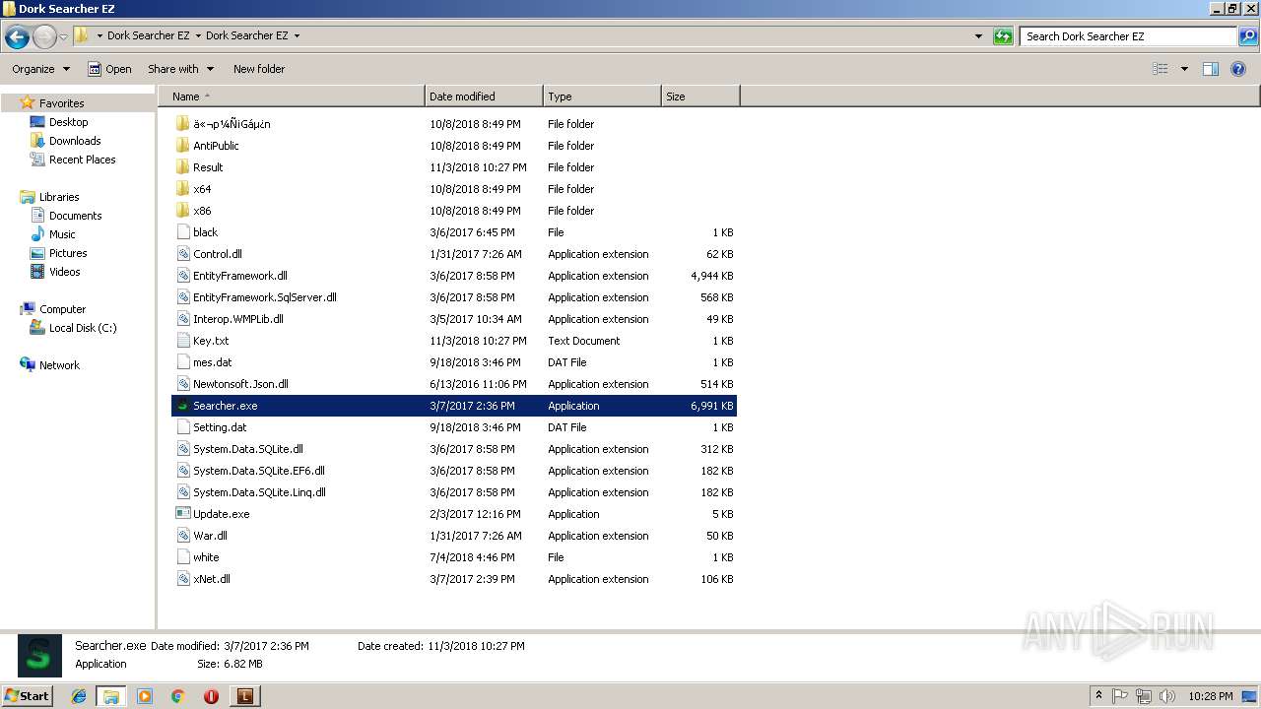Viewport: 1261px width, 709px height.
Task: Focus the Search Dork Searcher EZ field
Action: click(1128, 36)
